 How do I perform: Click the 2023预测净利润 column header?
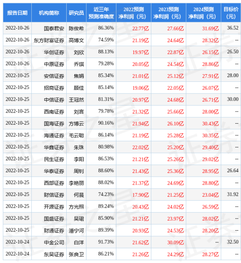(169, 13)
